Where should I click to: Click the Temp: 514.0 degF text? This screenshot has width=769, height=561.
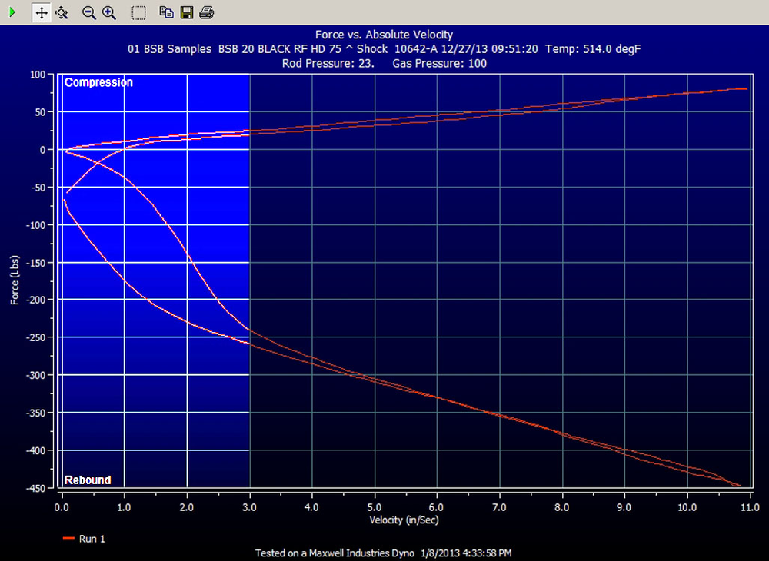(593, 49)
